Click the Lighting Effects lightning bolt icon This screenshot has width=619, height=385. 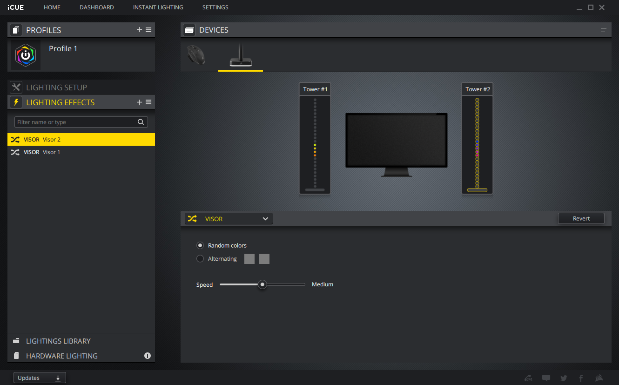tap(16, 102)
